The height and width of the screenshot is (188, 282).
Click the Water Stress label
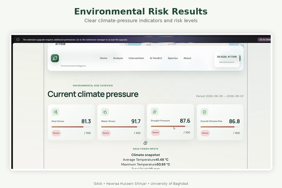coord(108,121)
